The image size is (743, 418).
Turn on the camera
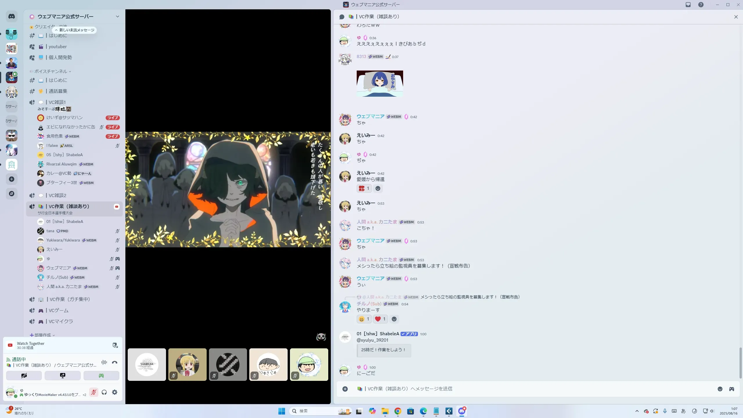[24, 376]
